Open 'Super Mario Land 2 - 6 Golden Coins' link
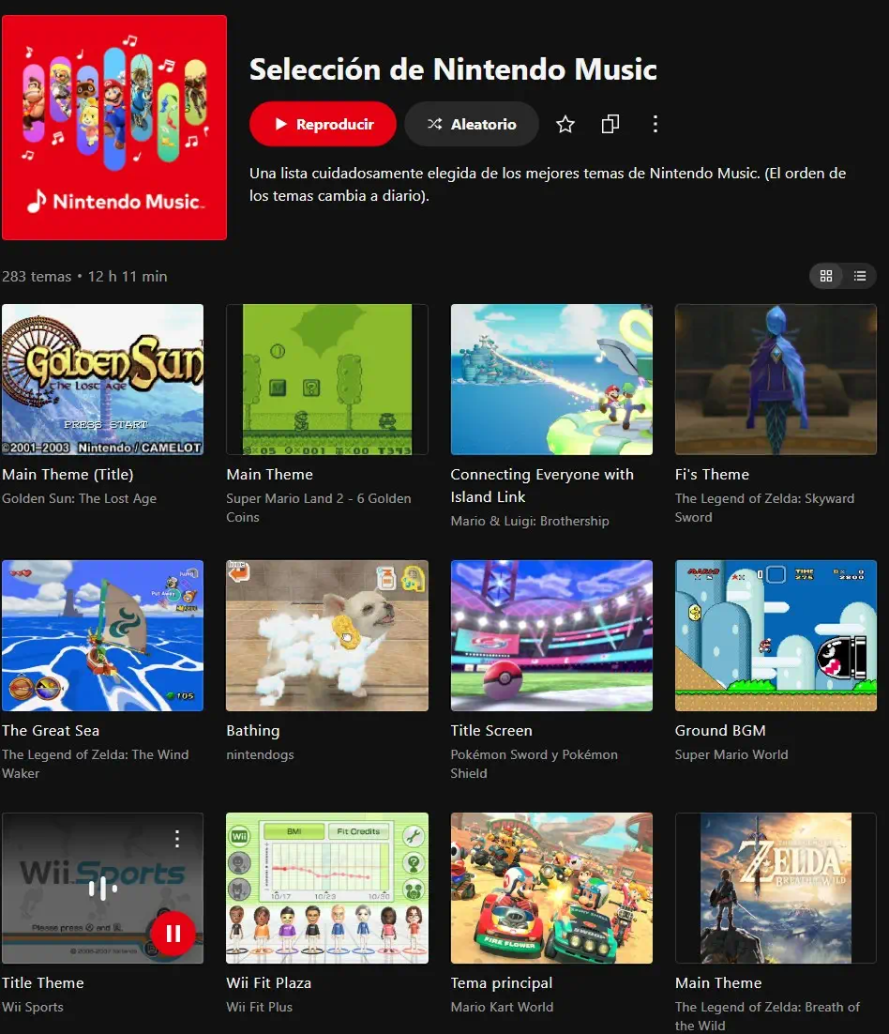Screen dimensions: 889x1034 (318, 508)
